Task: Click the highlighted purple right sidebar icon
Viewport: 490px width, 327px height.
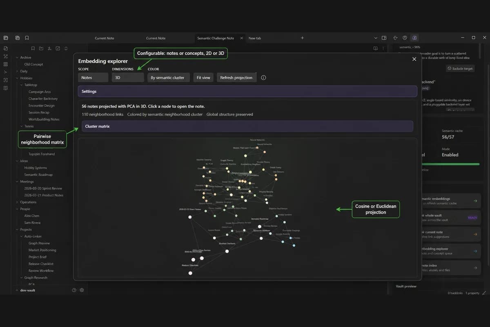Action: pyautogui.click(x=414, y=38)
